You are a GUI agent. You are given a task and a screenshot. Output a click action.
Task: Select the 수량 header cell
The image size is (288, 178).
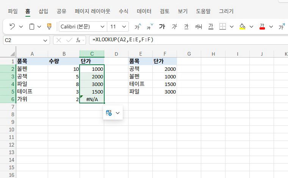tap(64, 61)
